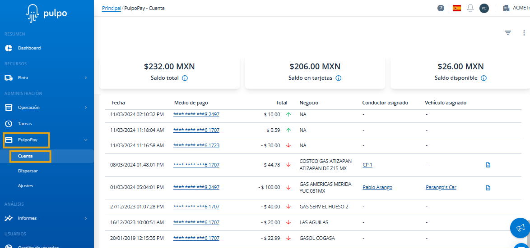The height and width of the screenshot is (248, 530).
Task: Open receipt document for GAS AMERICAS transaction
Action: click(x=488, y=188)
